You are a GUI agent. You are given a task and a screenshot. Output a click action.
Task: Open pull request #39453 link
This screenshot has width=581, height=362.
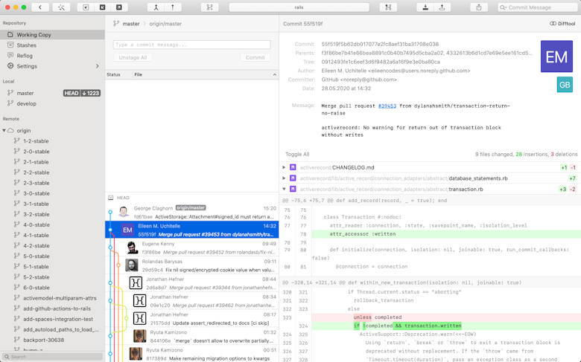pos(387,106)
